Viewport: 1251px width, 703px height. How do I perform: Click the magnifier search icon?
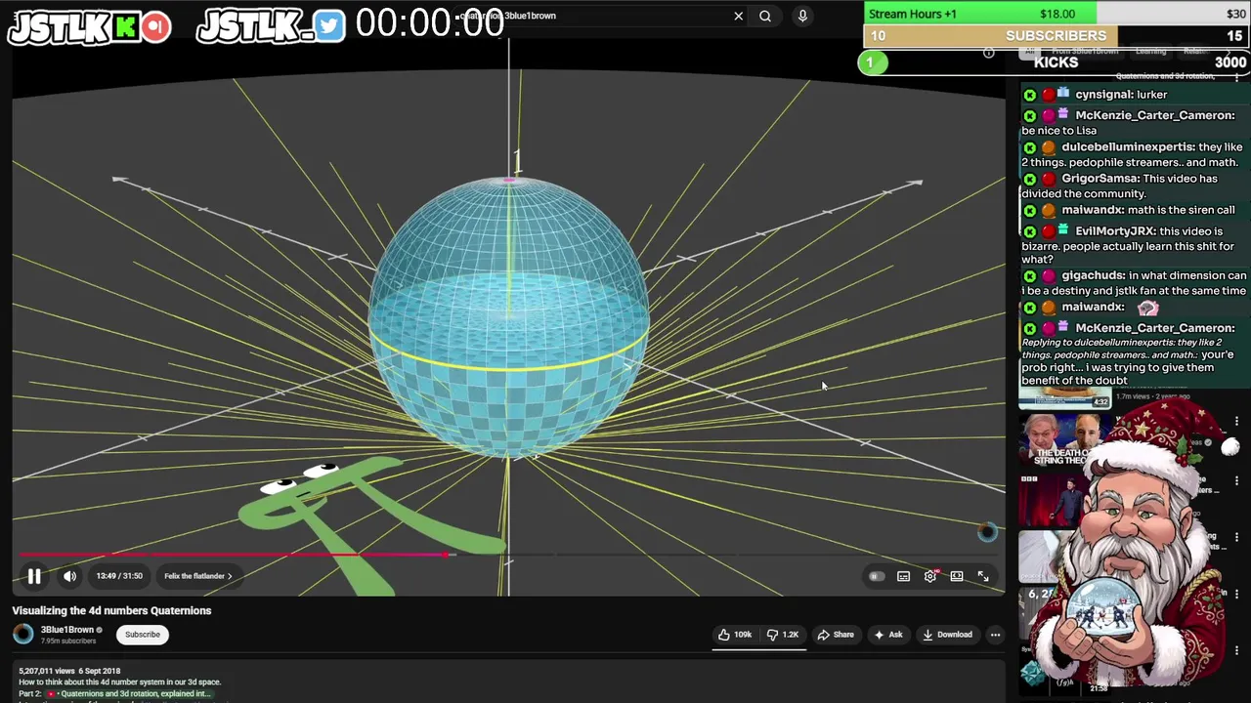[x=765, y=16]
